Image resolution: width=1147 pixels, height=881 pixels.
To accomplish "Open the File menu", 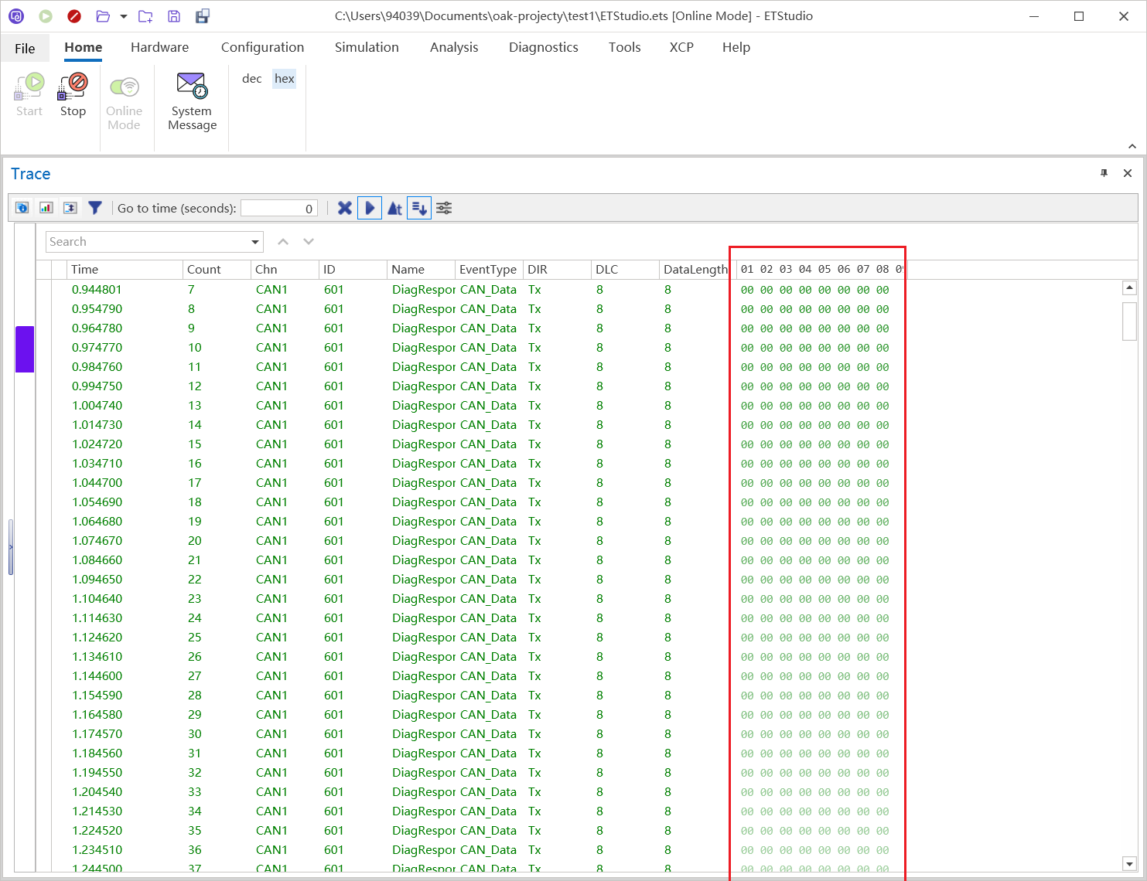I will pos(25,48).
